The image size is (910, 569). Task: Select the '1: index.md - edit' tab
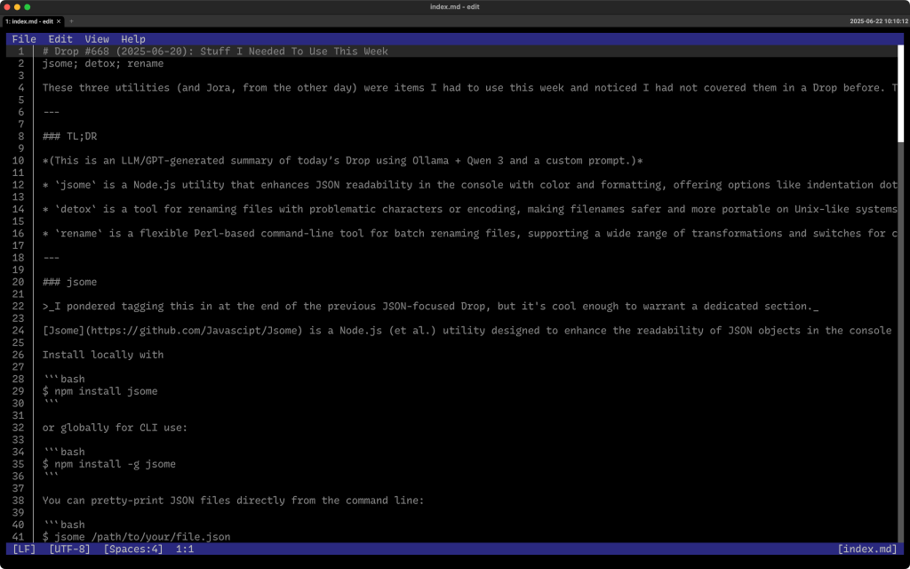(28, 20)
